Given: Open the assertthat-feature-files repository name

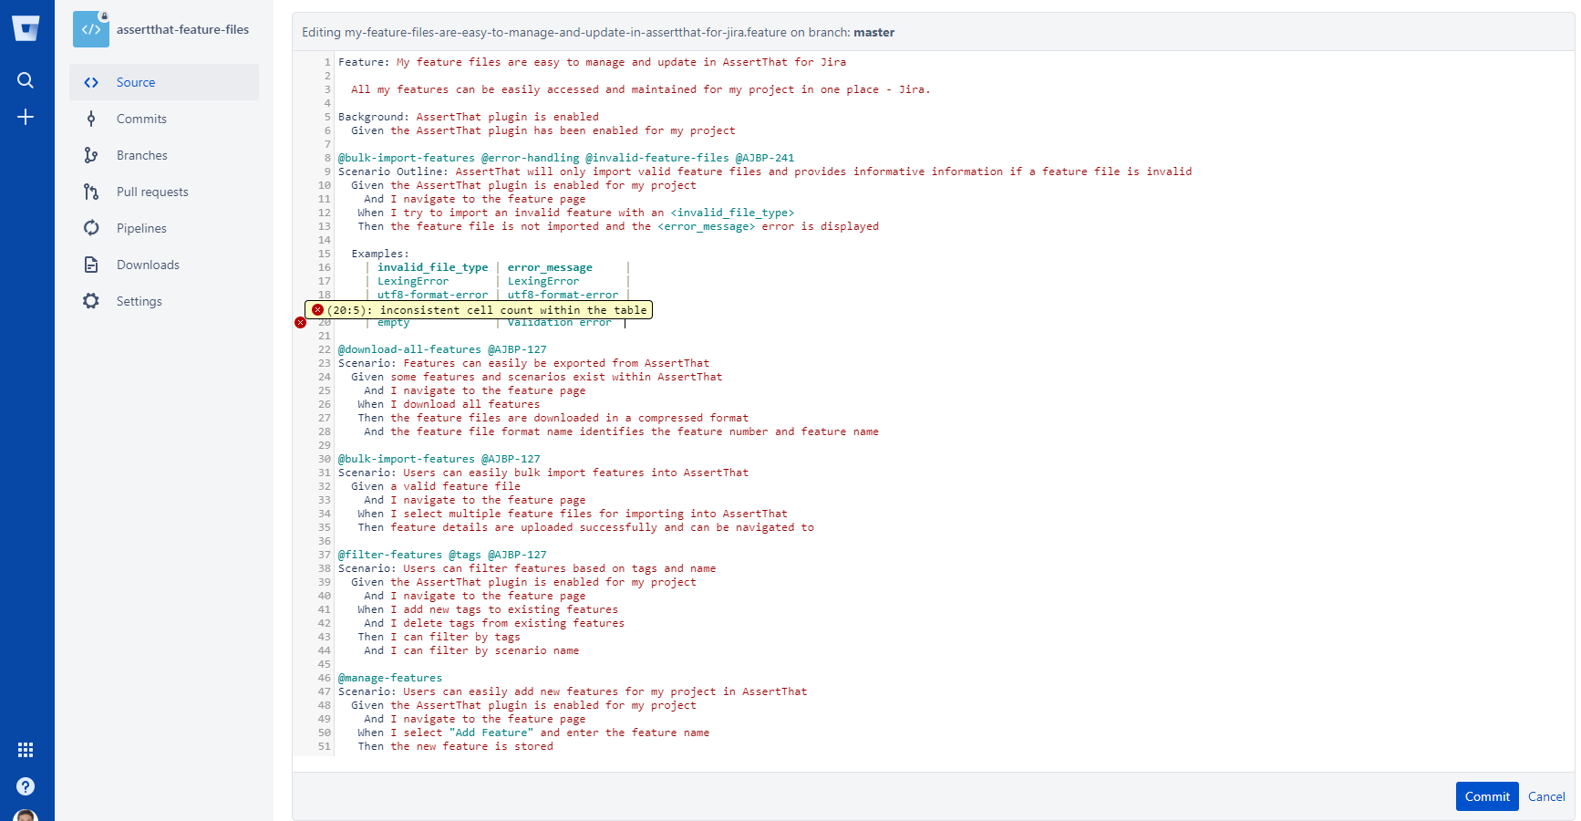Looking at the screenshot, I should click(182, 29).
